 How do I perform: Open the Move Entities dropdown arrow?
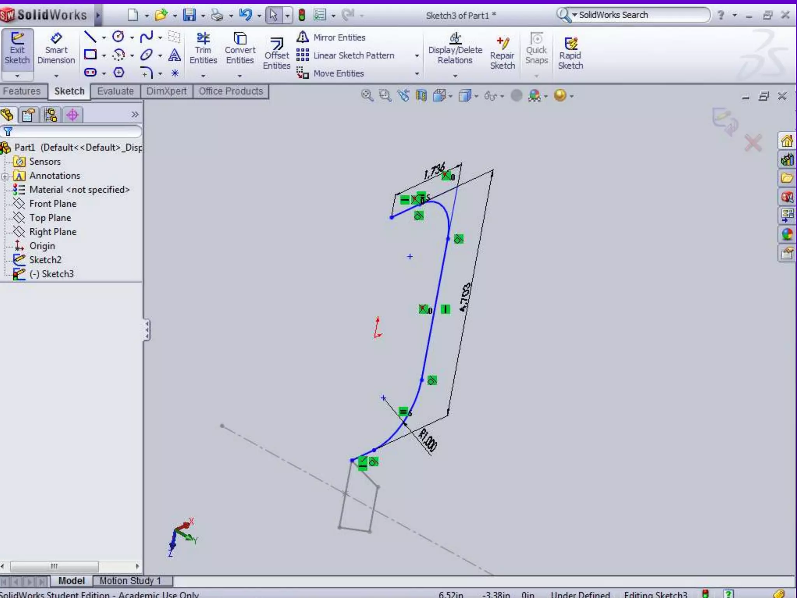[417, 74]
